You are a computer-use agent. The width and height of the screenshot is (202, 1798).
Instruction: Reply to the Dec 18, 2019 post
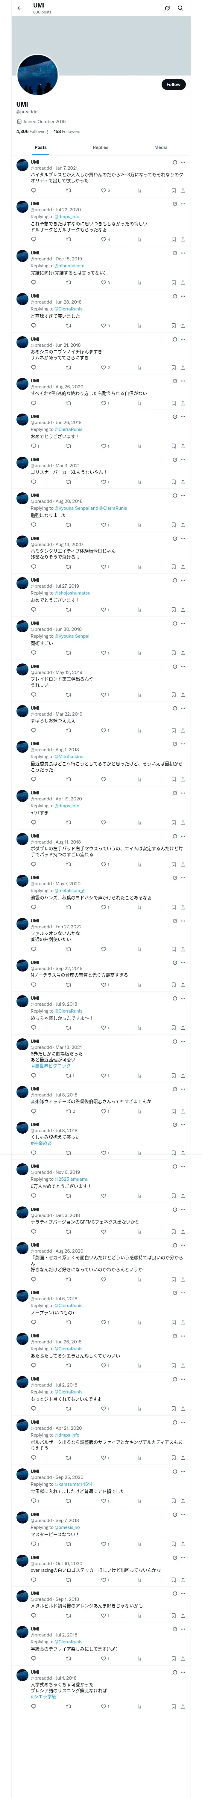(34, 283)
